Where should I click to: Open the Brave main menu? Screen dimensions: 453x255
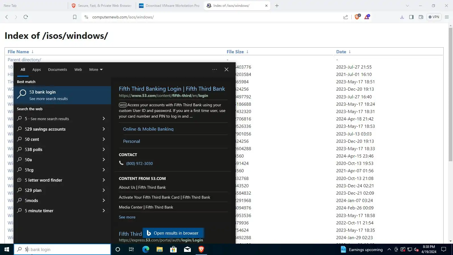tap(447, 17)
